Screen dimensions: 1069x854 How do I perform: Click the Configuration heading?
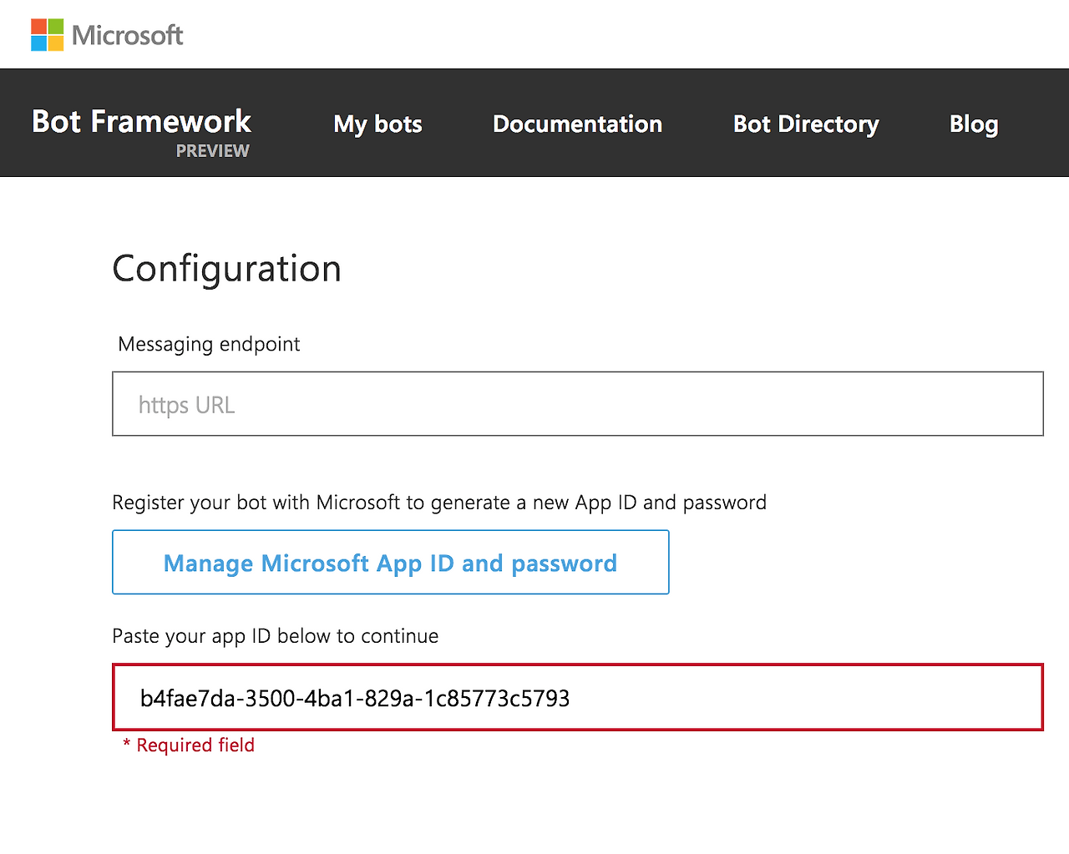coord(226,269)
